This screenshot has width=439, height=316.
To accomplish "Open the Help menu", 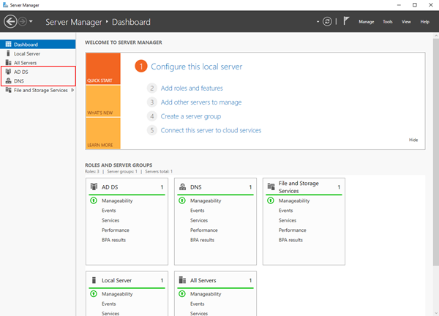I will point(424,21).
